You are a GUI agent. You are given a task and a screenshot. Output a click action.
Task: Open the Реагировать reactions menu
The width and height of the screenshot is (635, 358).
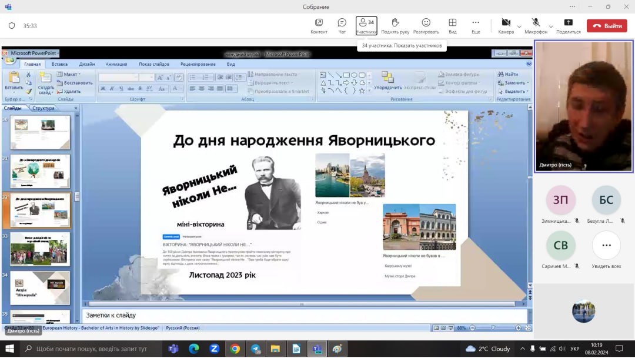(x=426, y=25)
